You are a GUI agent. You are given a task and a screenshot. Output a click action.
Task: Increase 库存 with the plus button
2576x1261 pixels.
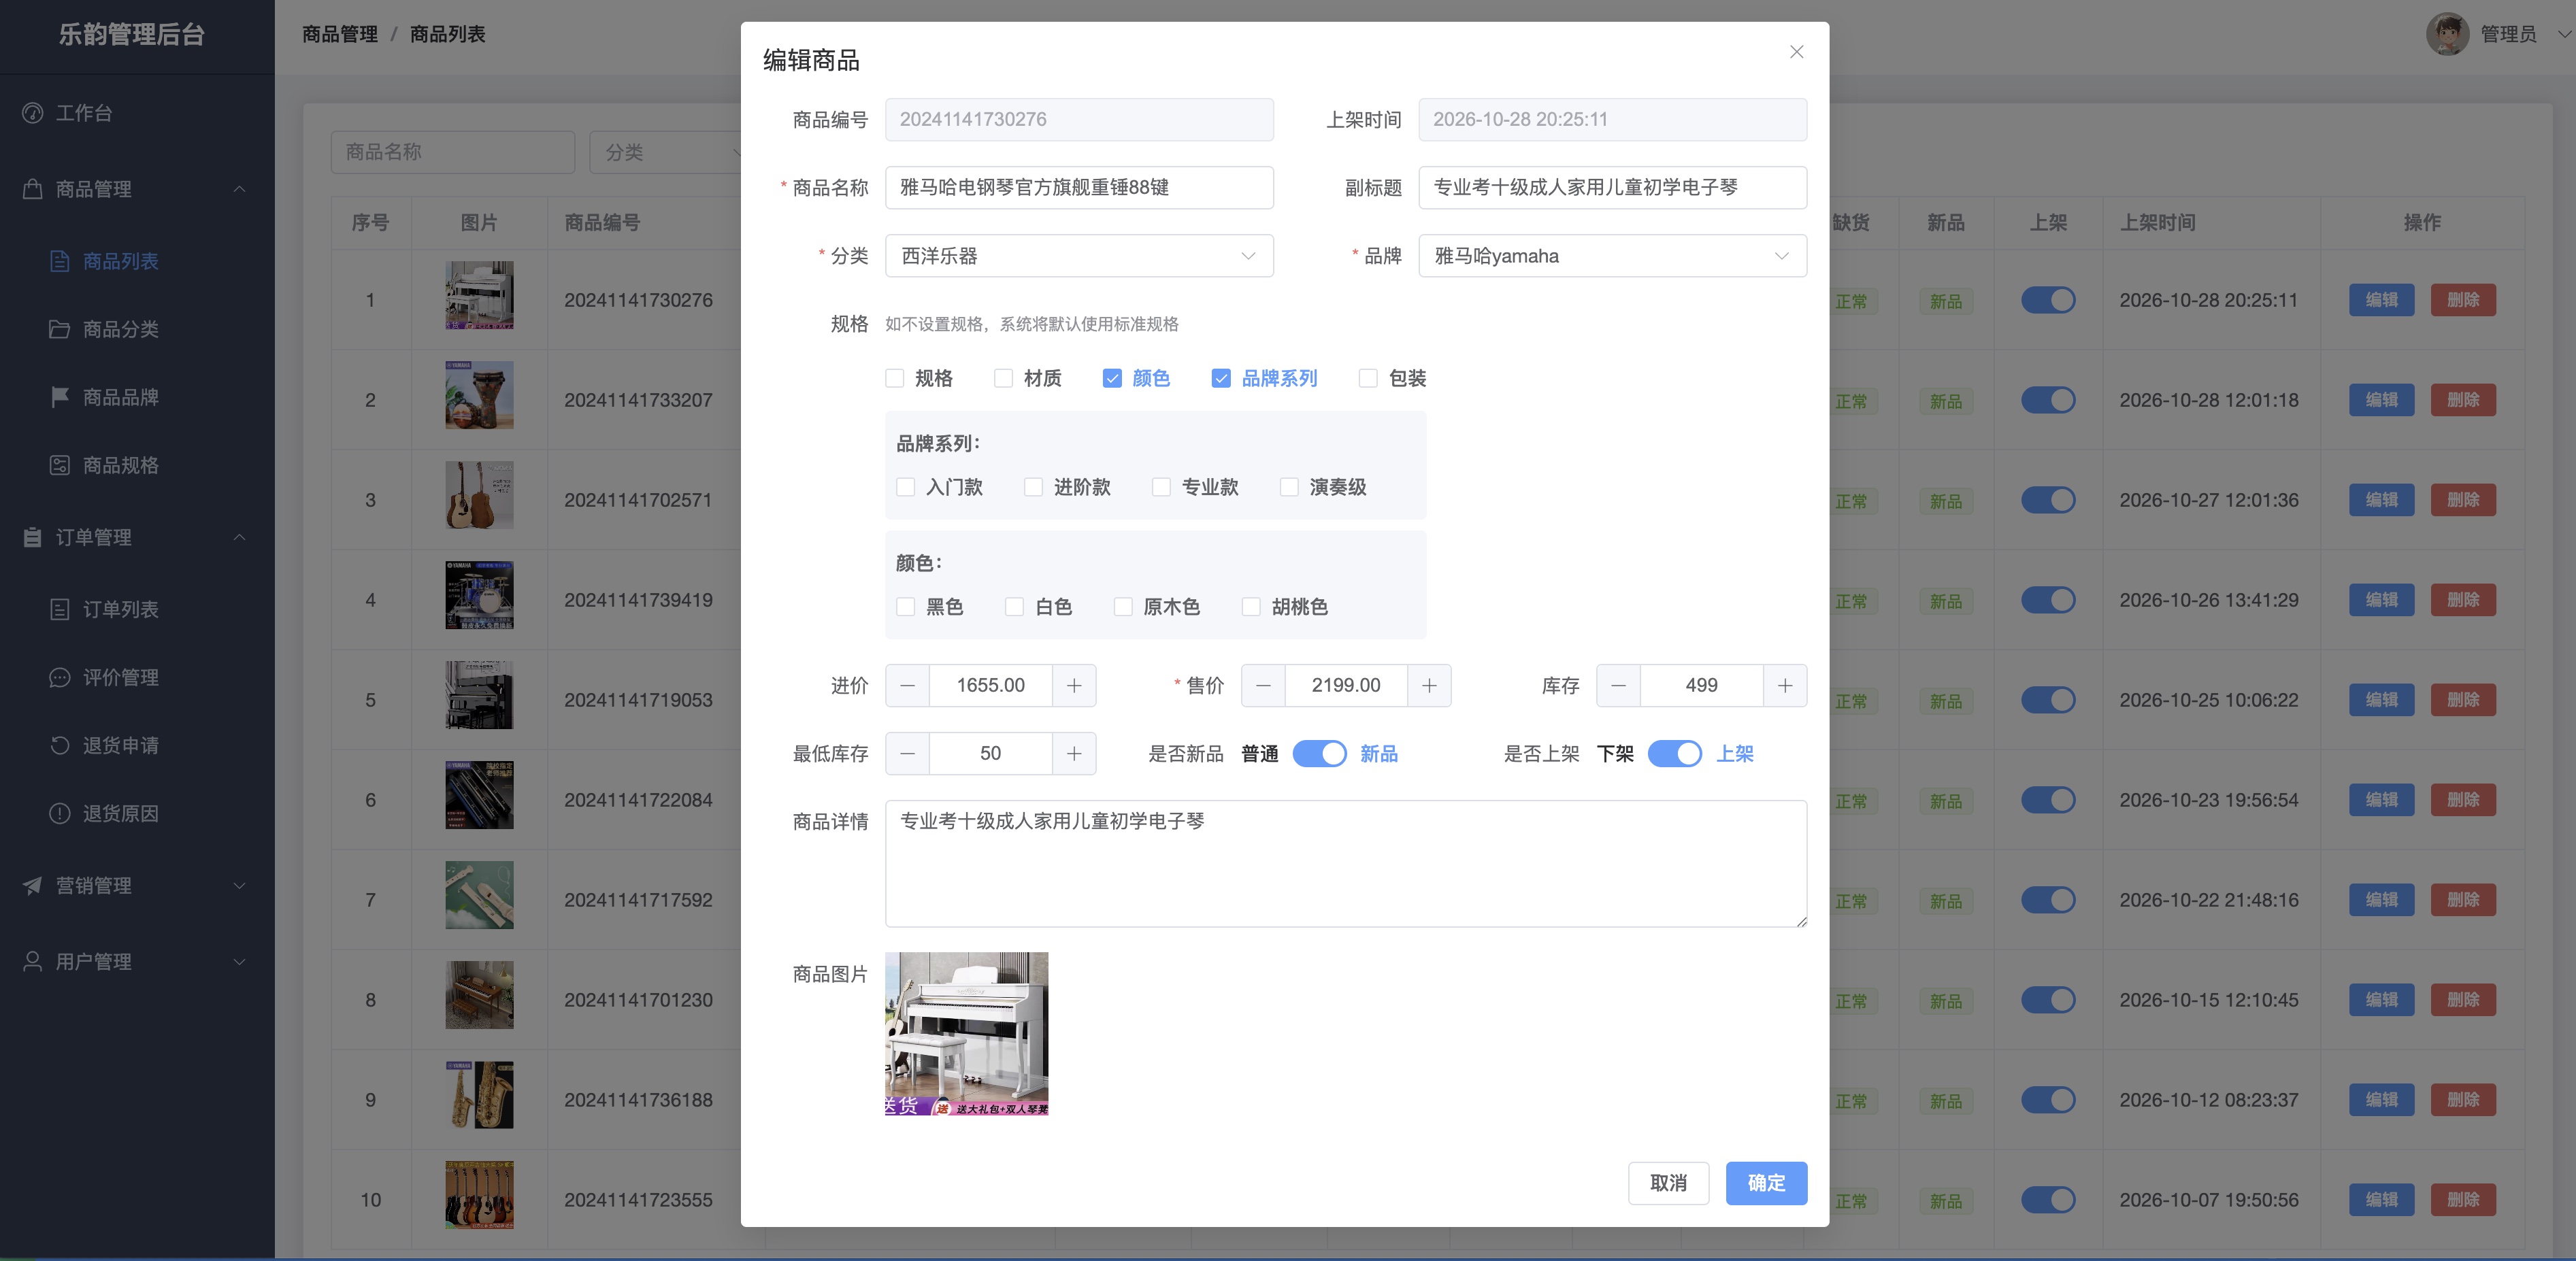(1785, 686)
